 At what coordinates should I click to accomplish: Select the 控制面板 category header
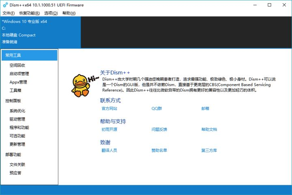point(13,101)
